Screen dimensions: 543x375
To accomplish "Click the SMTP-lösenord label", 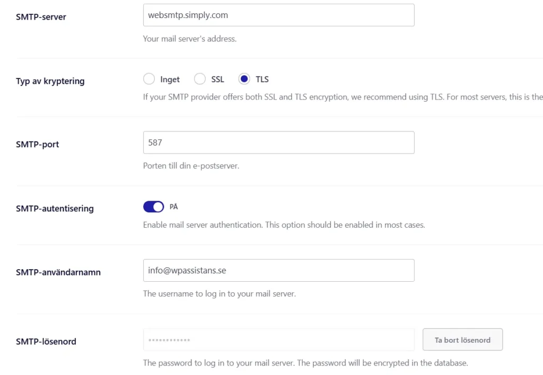I will [46, 342].
